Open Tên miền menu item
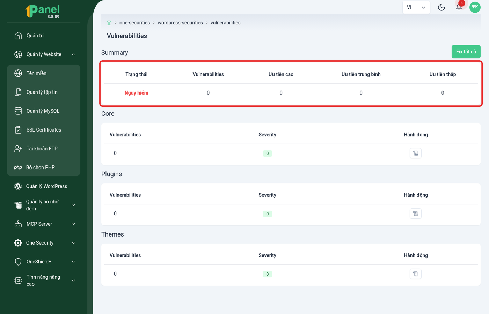Screen dimensions: 489x314 44,73
